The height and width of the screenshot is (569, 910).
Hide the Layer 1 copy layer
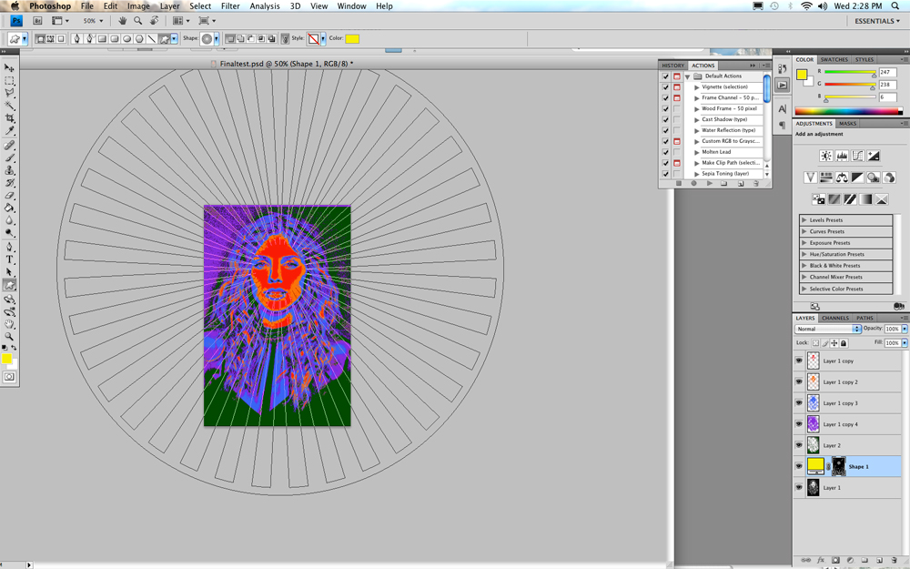(799, 361)
